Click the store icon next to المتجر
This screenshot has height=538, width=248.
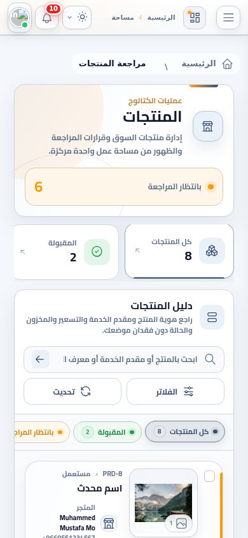tap(109, 523)
